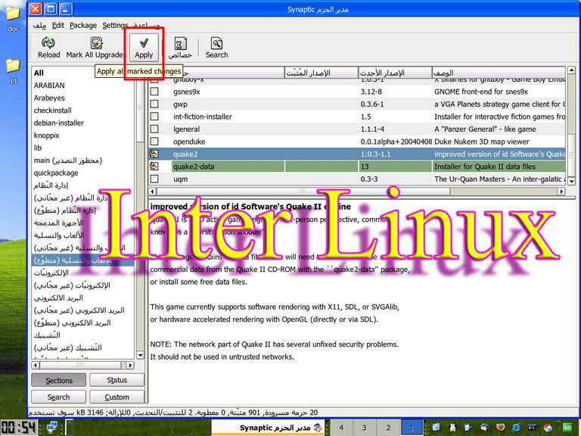Select the quake2-data package row
This screenshot has height=436, width=581.
point(357,167)
